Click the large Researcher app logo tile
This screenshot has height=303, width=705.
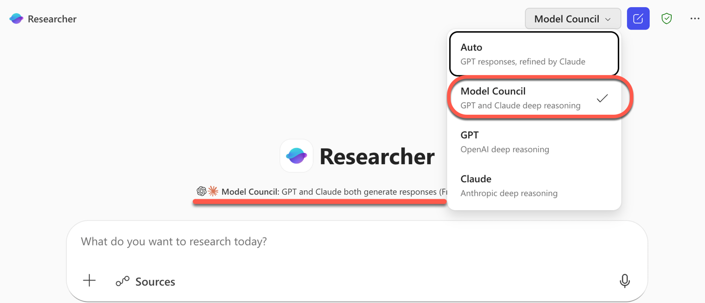coord(297,156)
